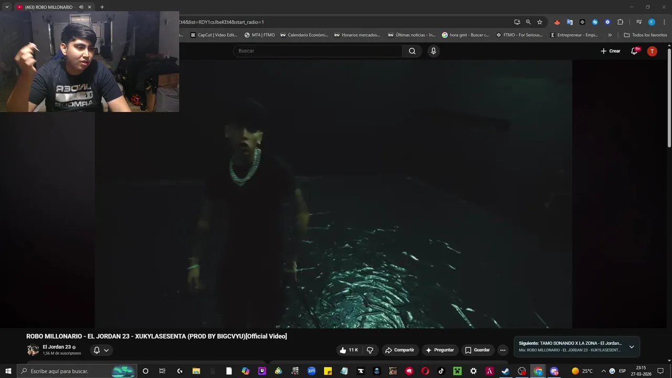Open Horarios mercados bookmark
This screenshot has width=672, height=378.
(x=357, y=35)
